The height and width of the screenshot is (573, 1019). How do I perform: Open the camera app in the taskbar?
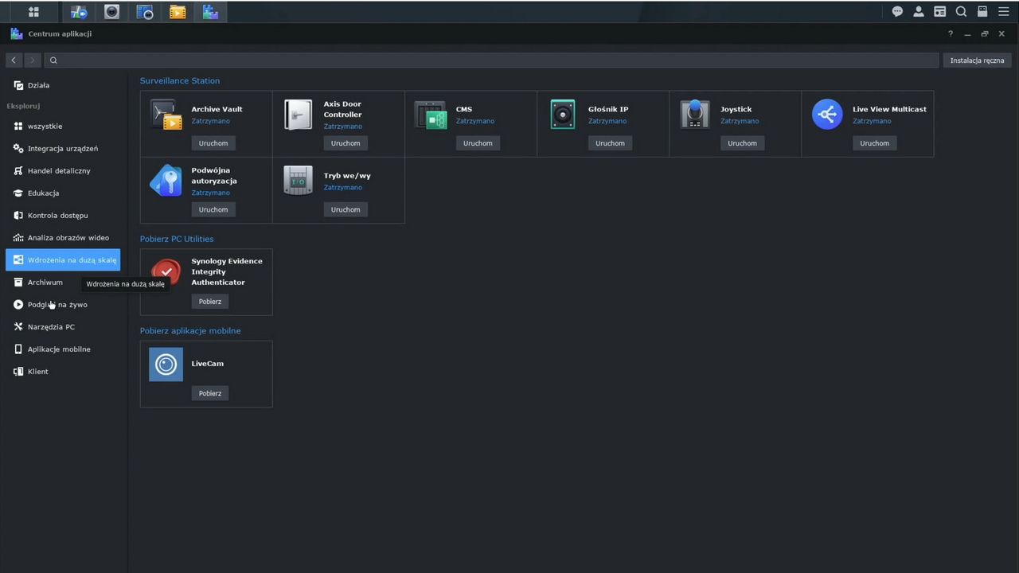[111, 11]
